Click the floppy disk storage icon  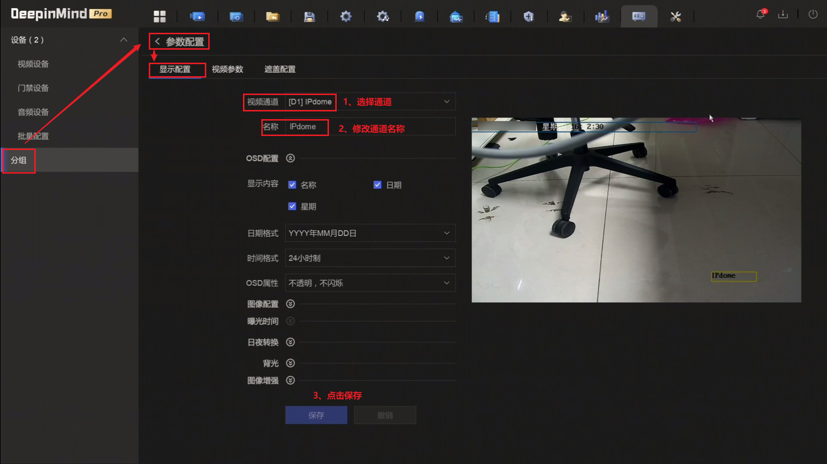(x=309, y=16)
